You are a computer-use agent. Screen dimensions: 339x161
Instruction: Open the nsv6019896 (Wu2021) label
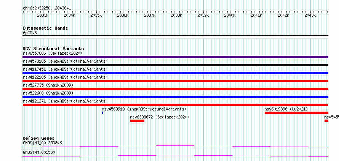286,109
